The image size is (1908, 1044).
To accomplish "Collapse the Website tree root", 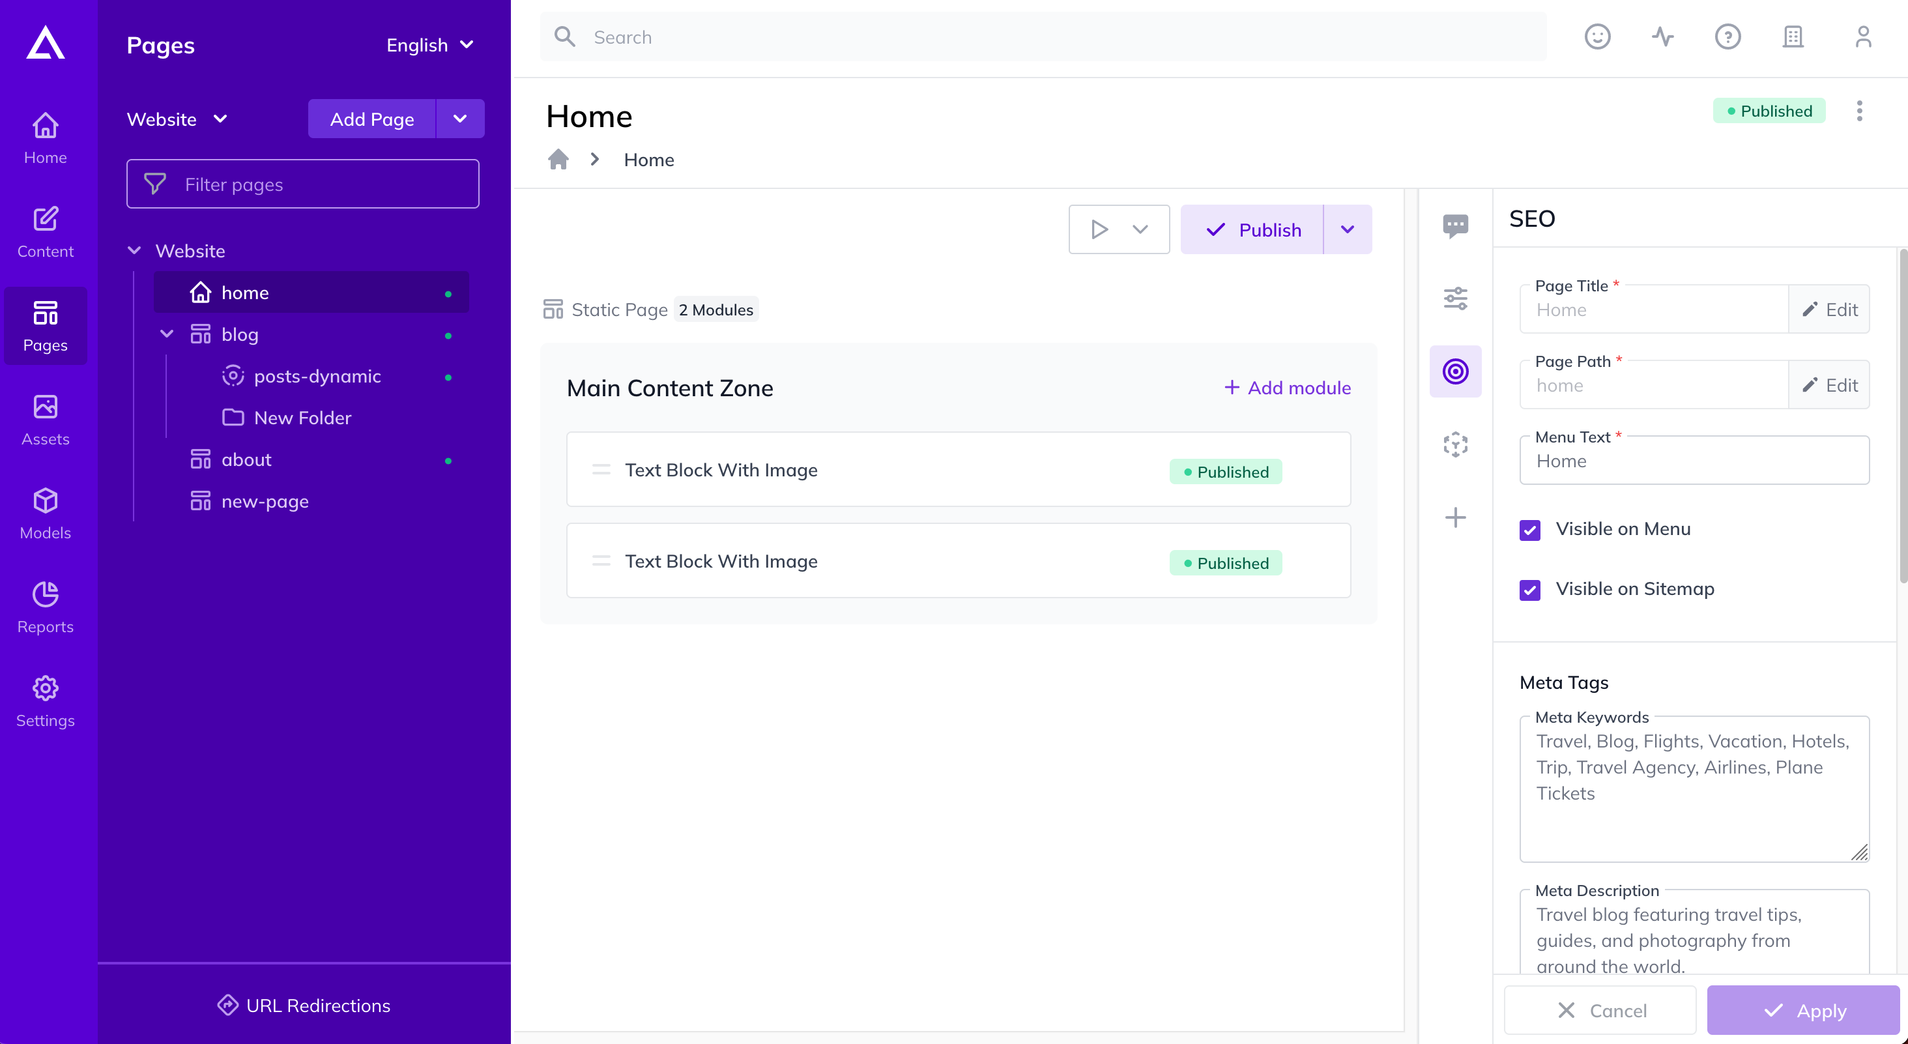I will [x=134, y=250].
